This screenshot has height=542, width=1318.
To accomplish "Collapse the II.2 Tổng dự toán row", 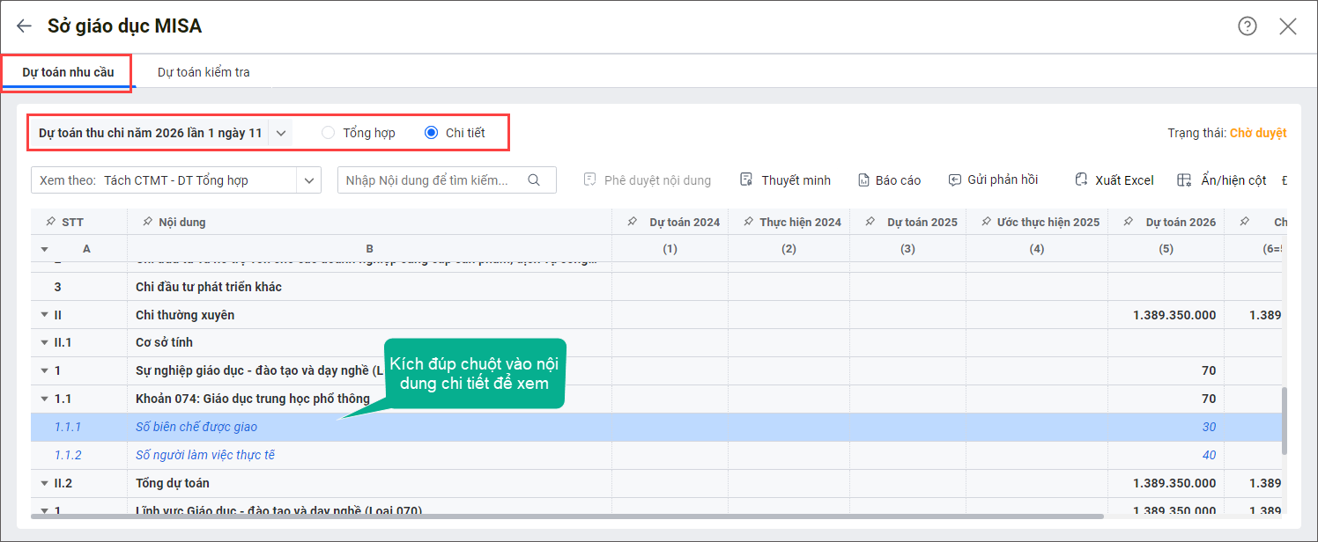I will coord(44,483).
